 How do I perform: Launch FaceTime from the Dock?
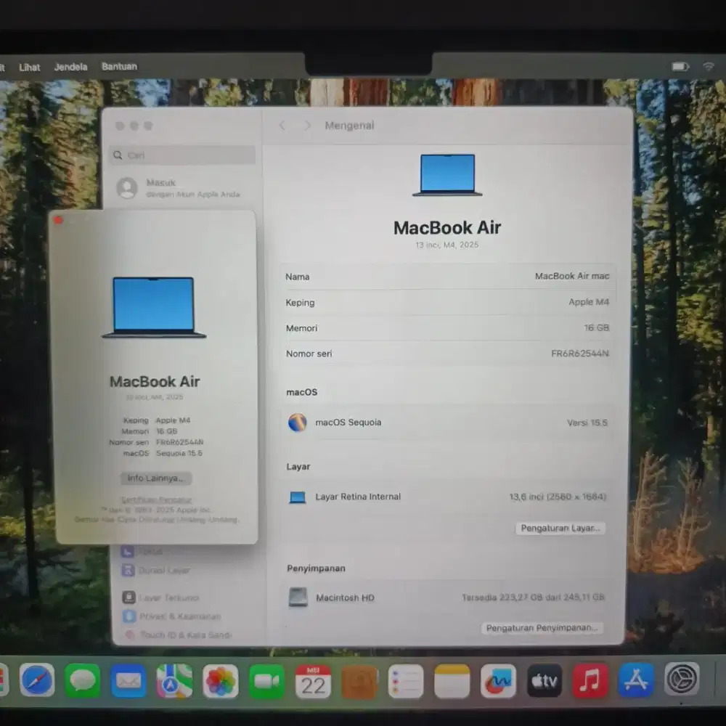coord(266,681)
